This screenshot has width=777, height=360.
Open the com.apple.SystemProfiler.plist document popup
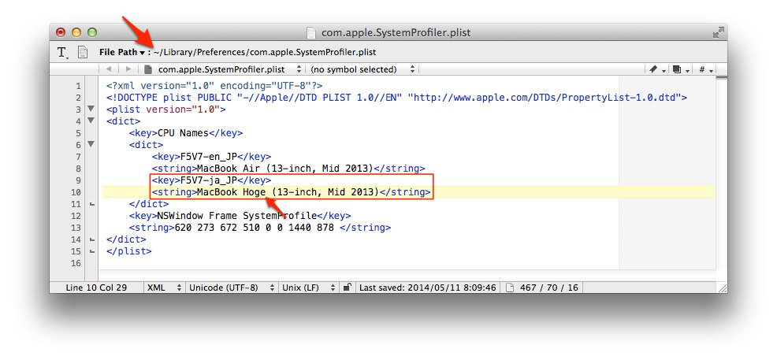[x=222, y=69]
